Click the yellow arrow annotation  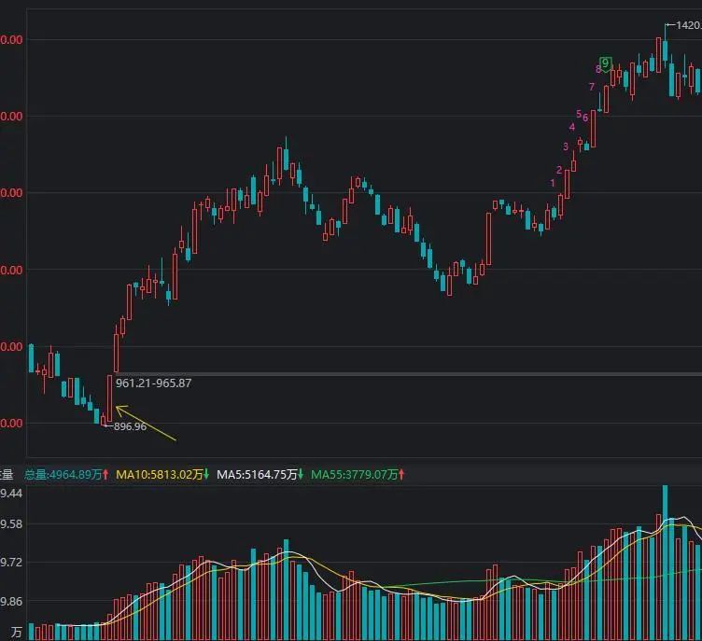(145, 424)
